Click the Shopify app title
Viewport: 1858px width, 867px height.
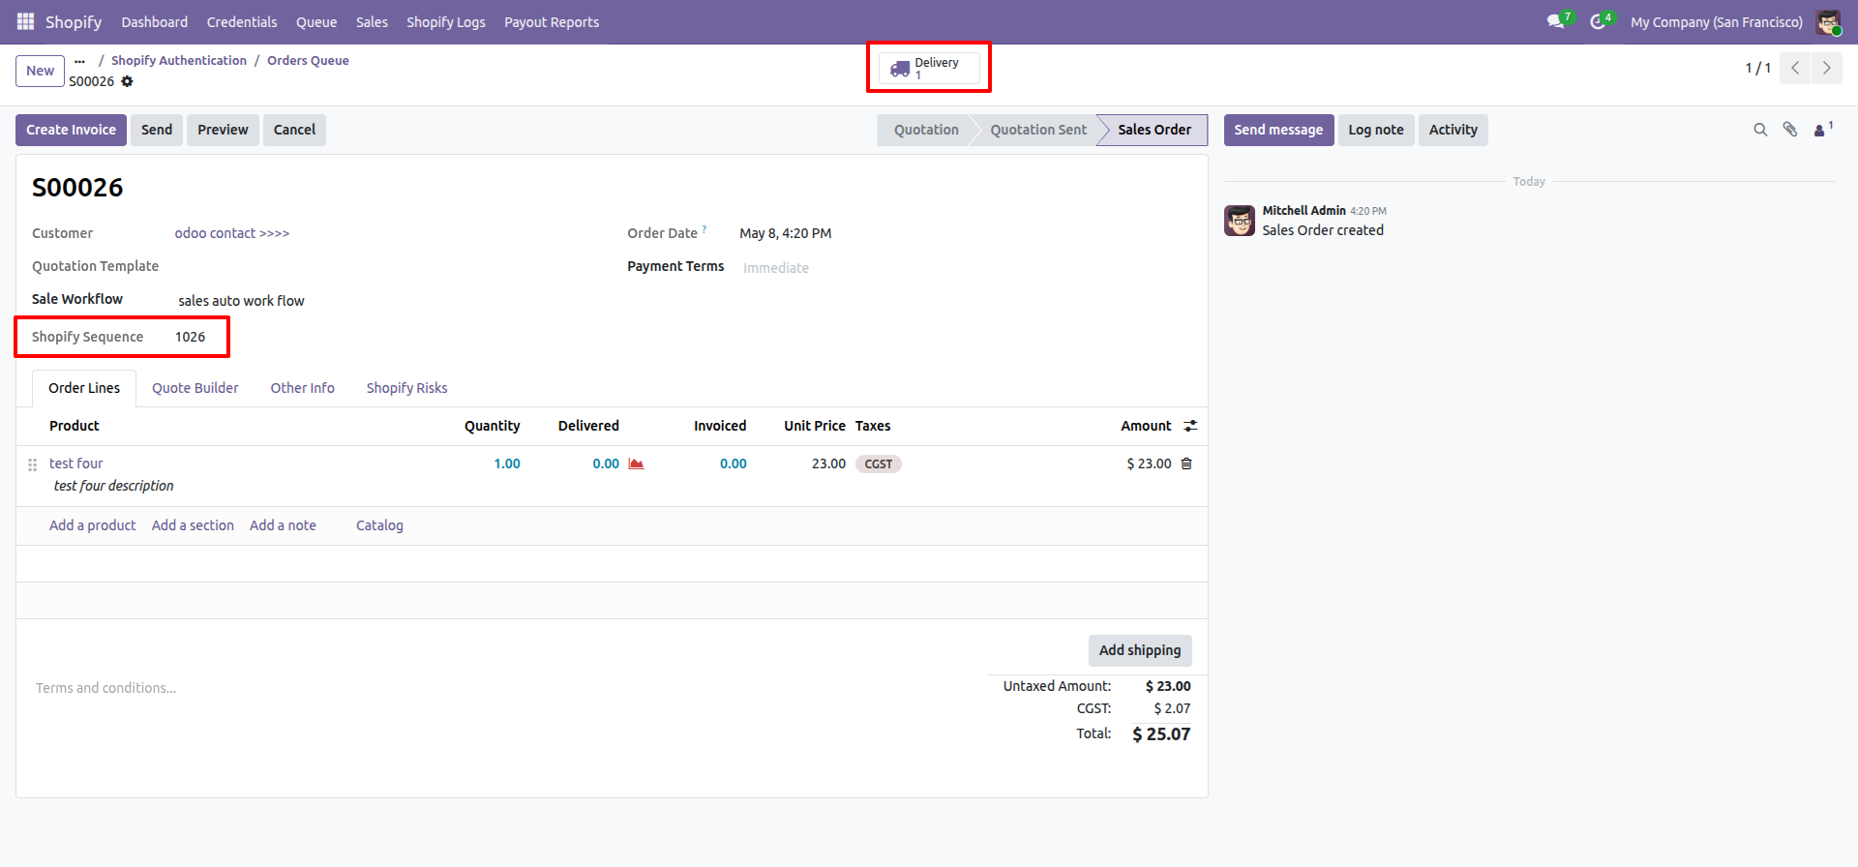(x=74, y=21)
